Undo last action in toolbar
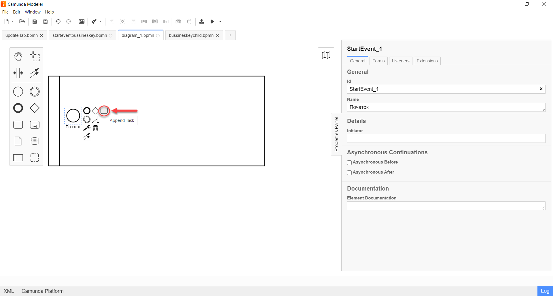The width and height of the screenshot is (553, 296). [x=58, y=22]
